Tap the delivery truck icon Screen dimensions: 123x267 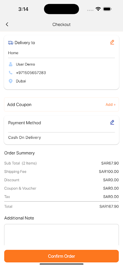(x=11, y=43)
